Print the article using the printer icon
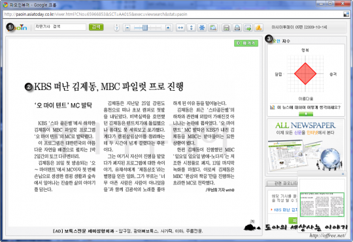This screenshot has height=242, width=353. click(x=237, y=27)
